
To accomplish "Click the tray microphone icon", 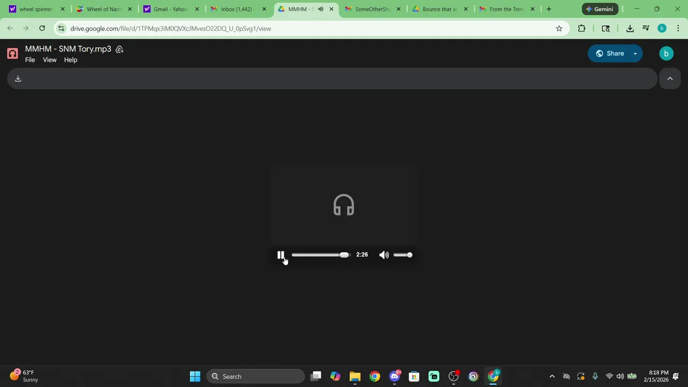I will point(595,376).
